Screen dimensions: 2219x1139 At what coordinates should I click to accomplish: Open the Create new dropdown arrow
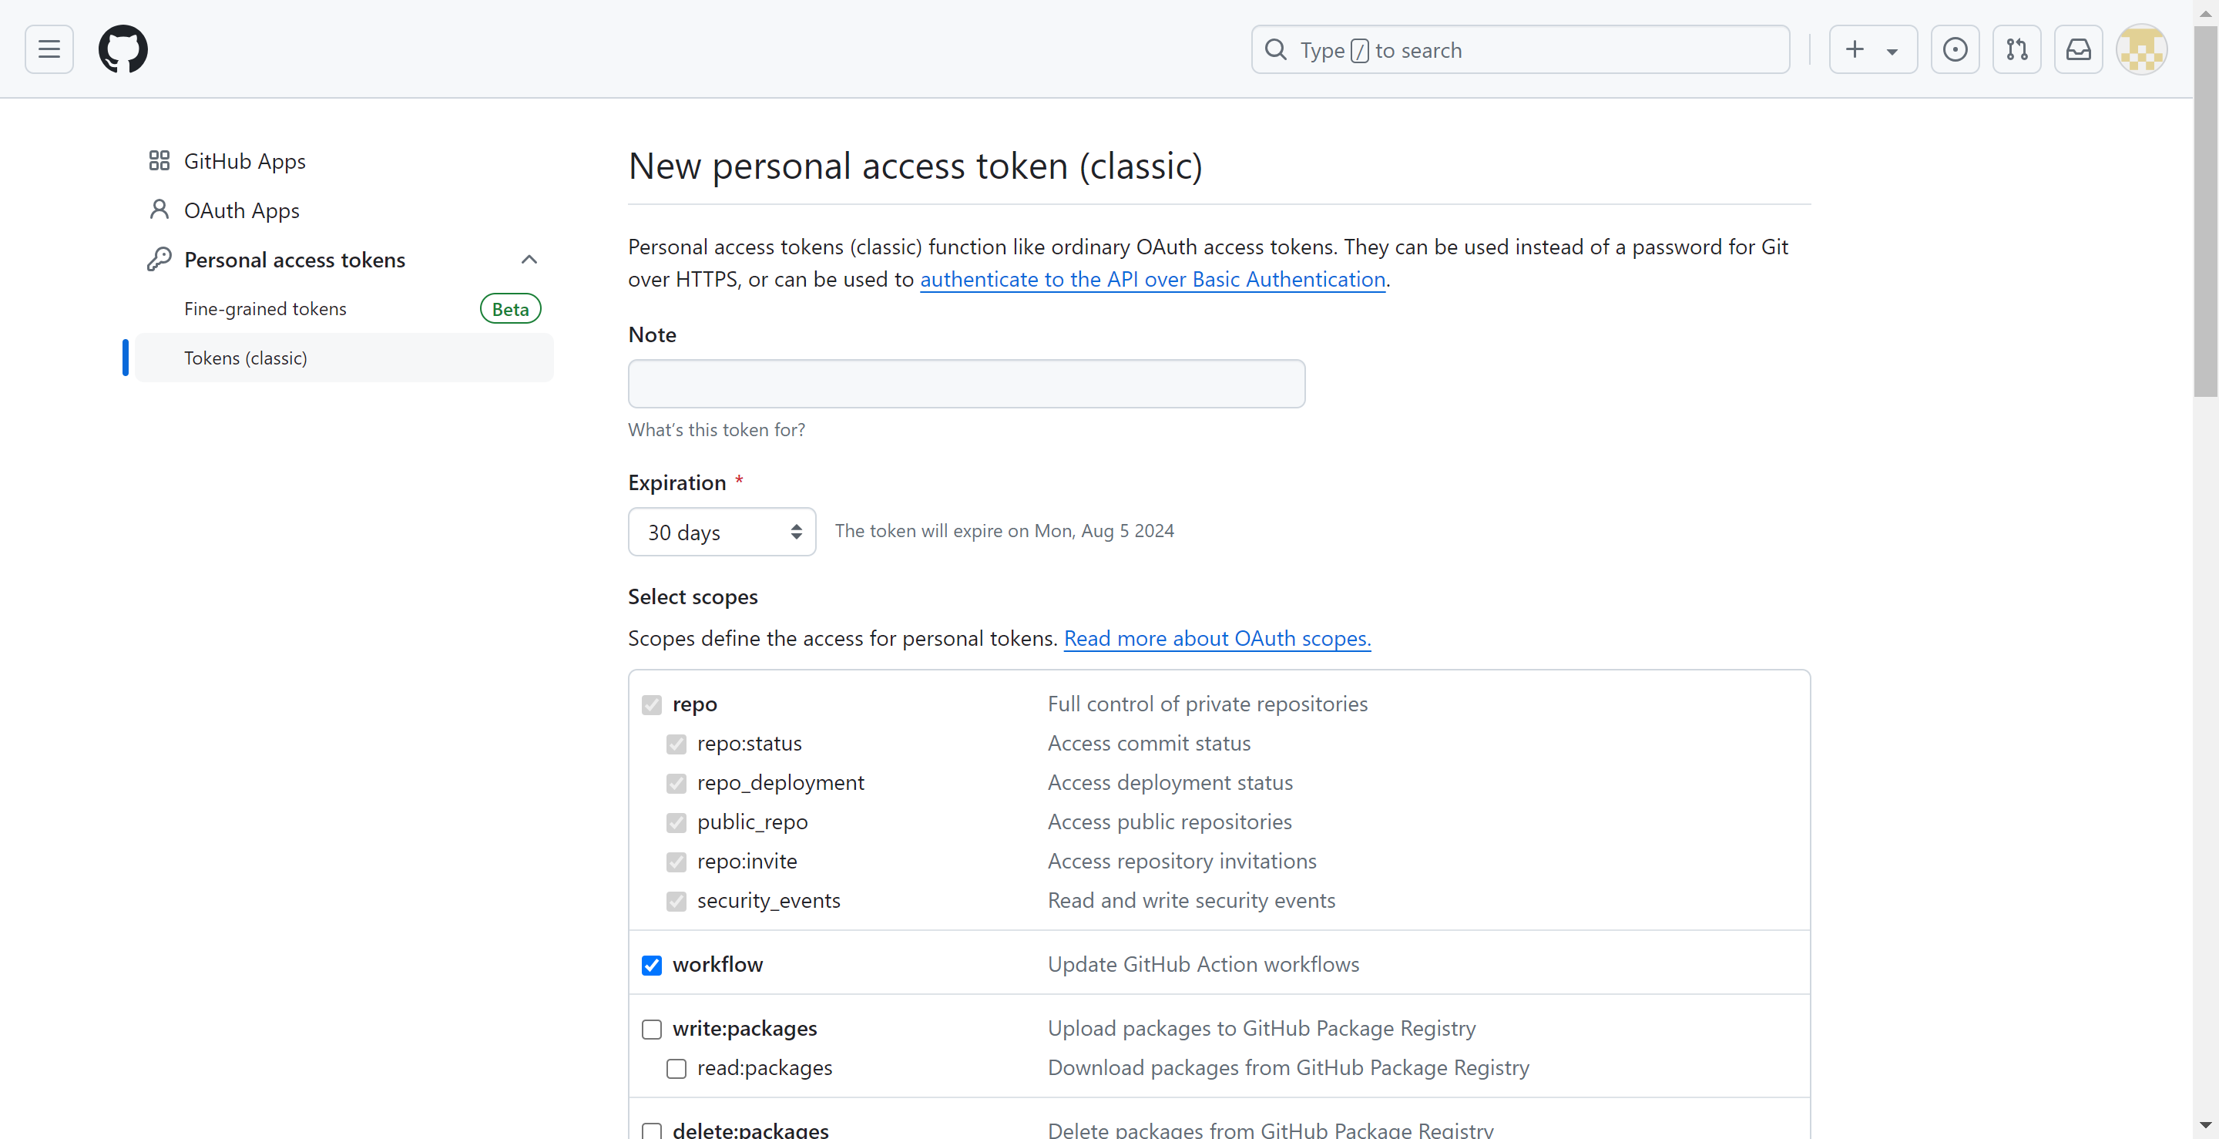coord(1892,51)
